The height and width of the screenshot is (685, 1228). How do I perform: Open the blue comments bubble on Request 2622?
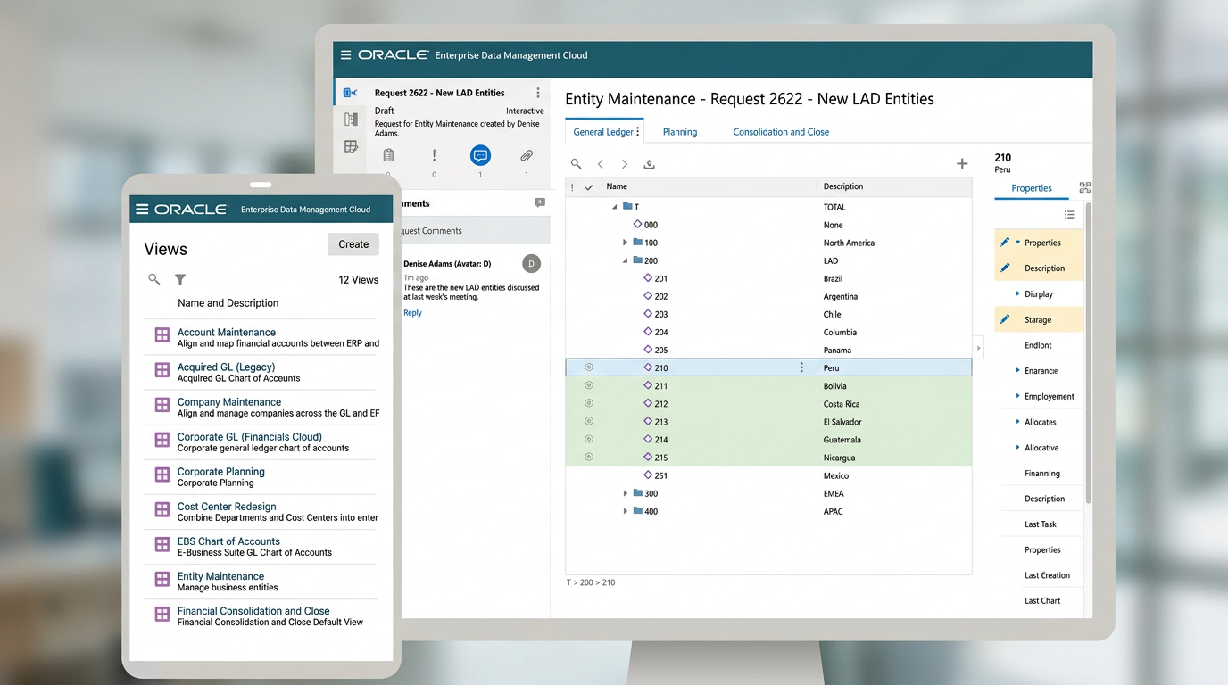click(480, 153)
